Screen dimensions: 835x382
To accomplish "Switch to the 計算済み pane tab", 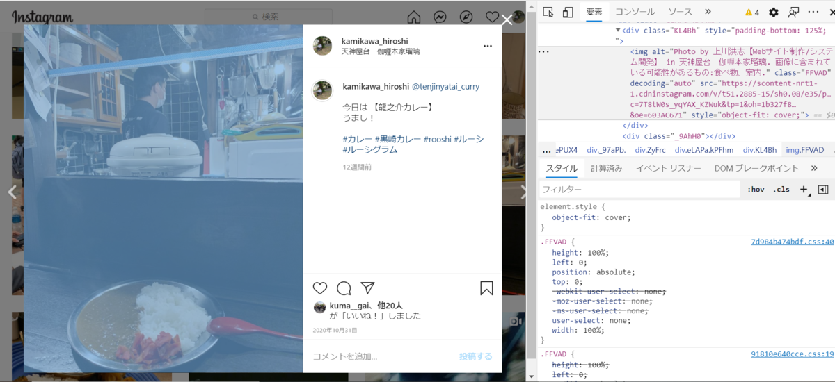I will (x=607, y=168).
